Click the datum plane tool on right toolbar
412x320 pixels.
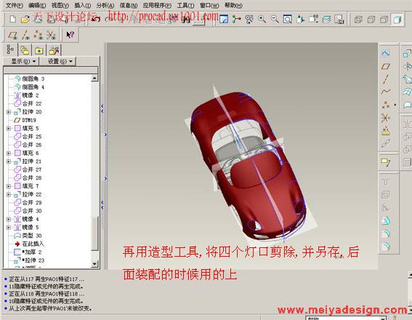tap(385, 66)
